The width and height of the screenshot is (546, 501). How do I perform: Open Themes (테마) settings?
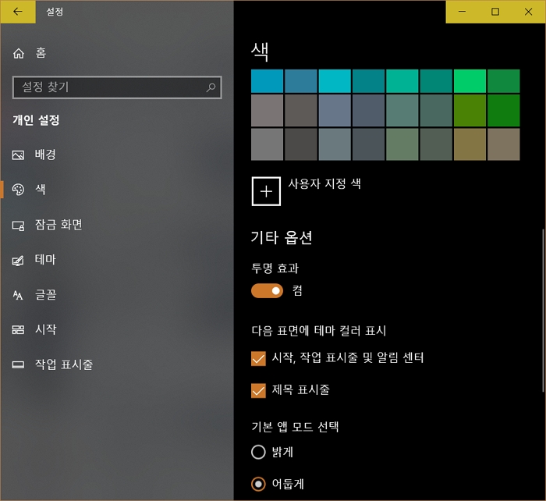pyautogui.click(x=45, y=260)
